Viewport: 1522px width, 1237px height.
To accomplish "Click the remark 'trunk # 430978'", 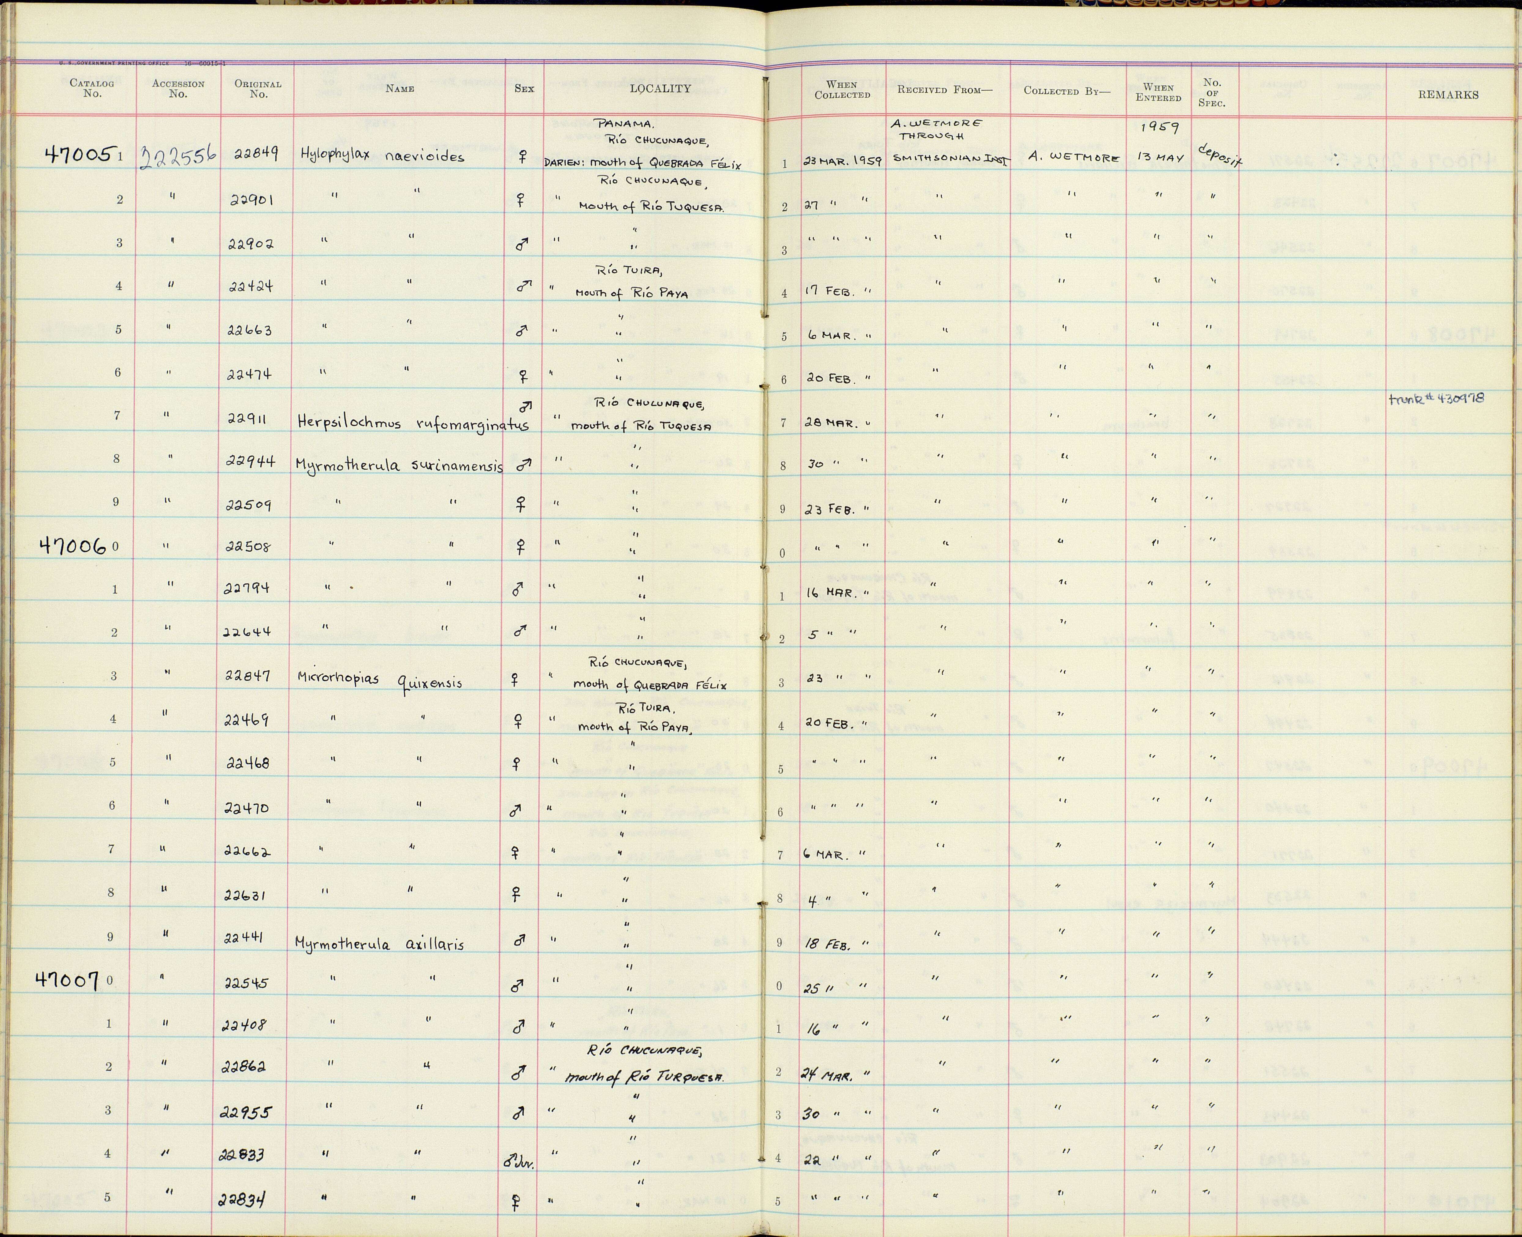I will coord(1437,399).
